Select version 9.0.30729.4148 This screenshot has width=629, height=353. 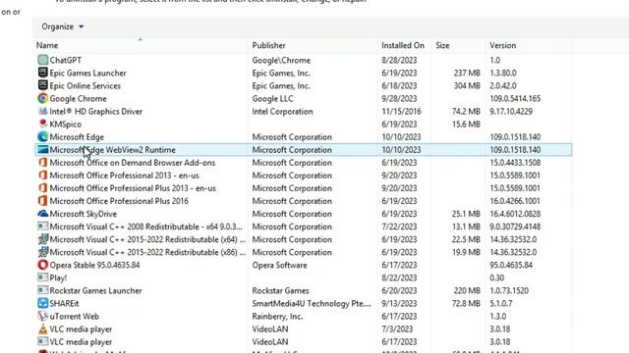(x=515, y=227)
